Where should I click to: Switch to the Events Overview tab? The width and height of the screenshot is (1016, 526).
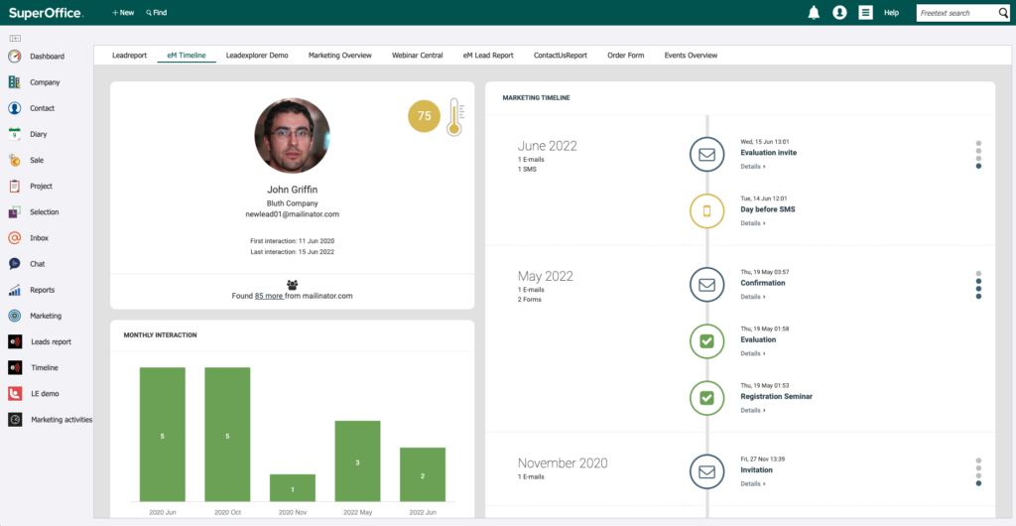pyautogui.click(x=691, y=55)
